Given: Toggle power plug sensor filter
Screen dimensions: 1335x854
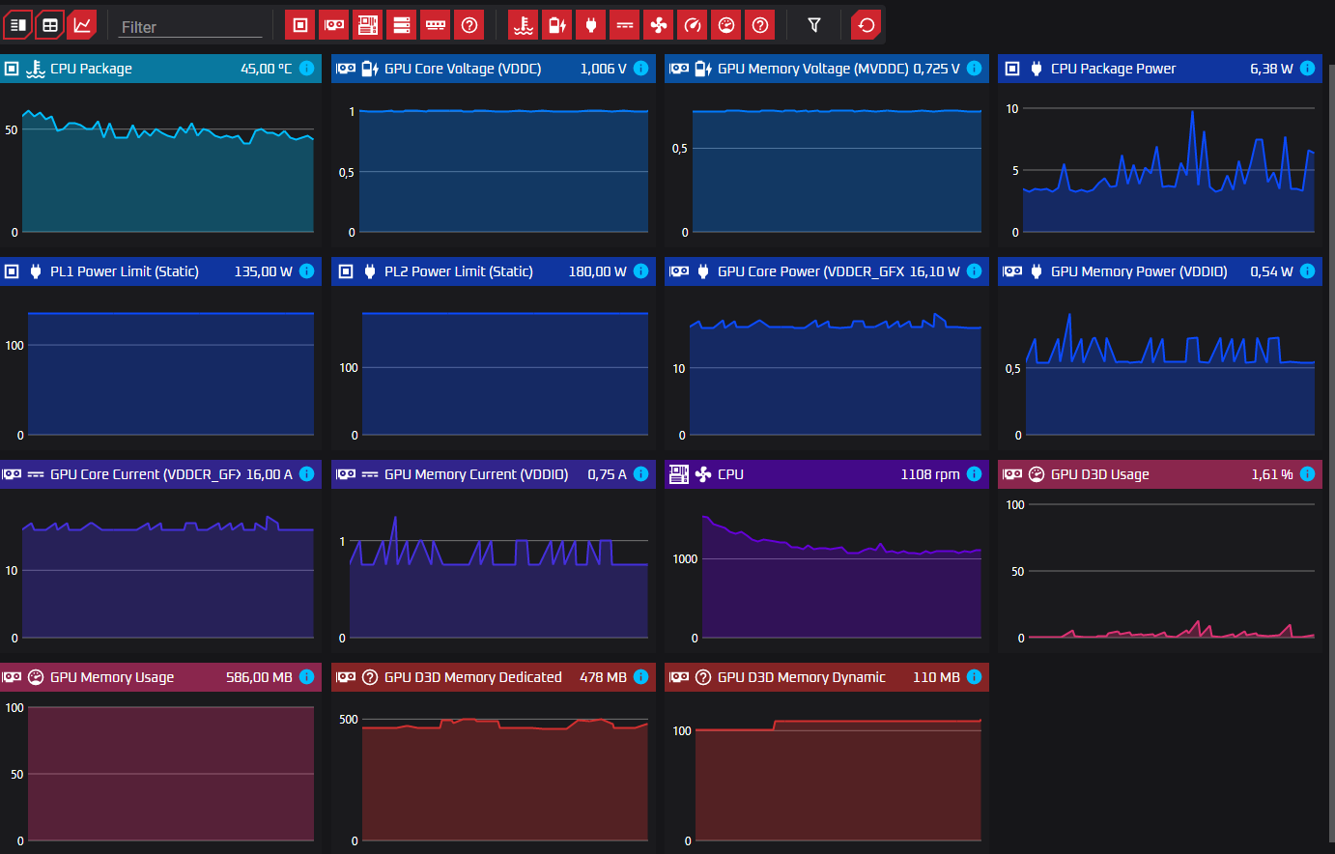Looking at the screenshot, I should pyautogui.click(x=591, y=25).
